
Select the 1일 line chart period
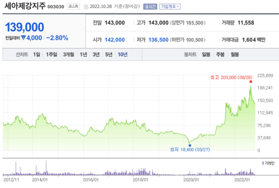pos(37,55)
